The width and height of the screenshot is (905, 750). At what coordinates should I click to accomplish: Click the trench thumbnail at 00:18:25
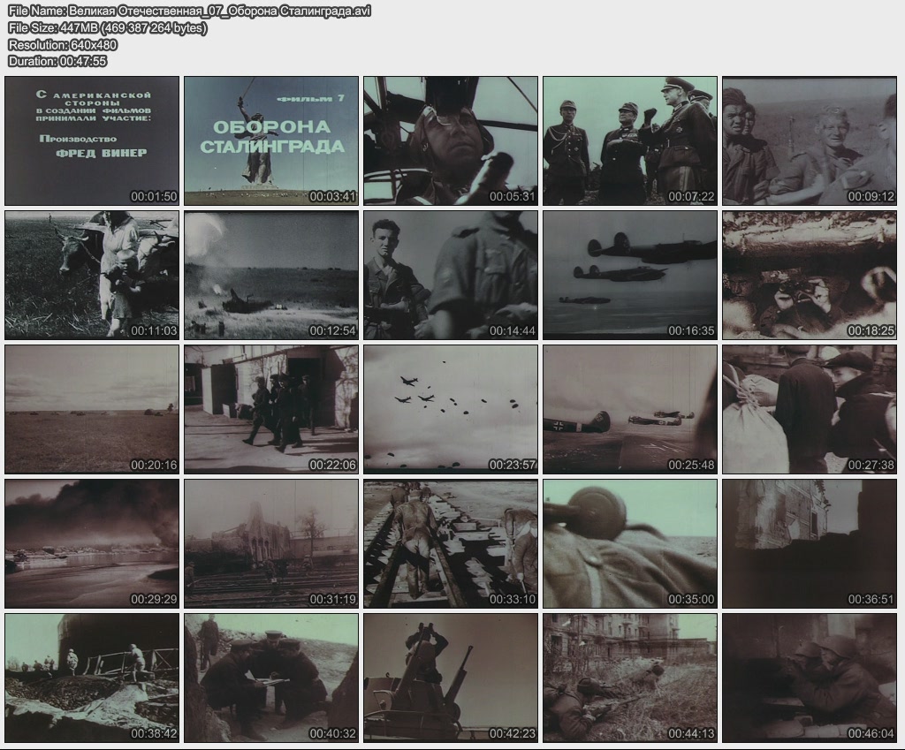[810, 275]
